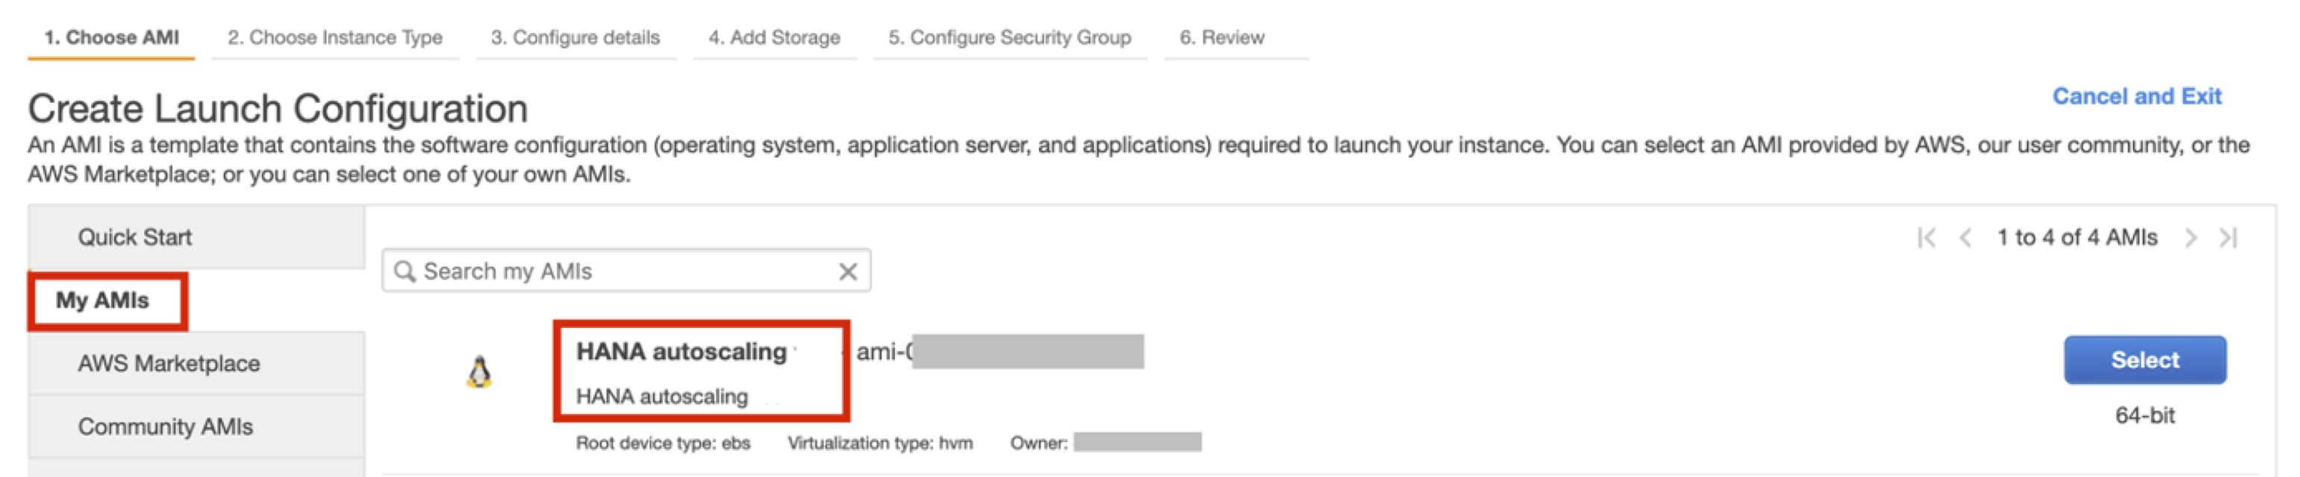This screenshot has width=2300, height=477.
Task: Jump to last page of AMIs
Action: point(2228,238)
